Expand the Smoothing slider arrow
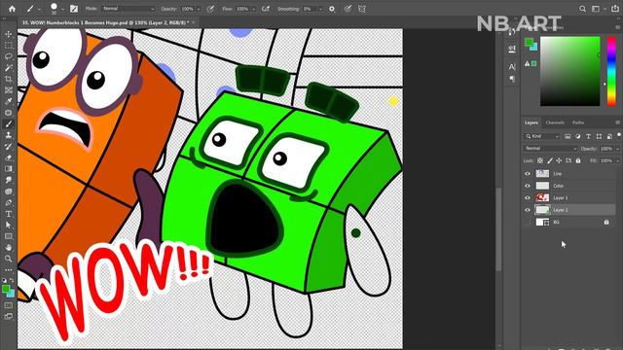Viewport: 623px width, 350px height. click(320, 9)
